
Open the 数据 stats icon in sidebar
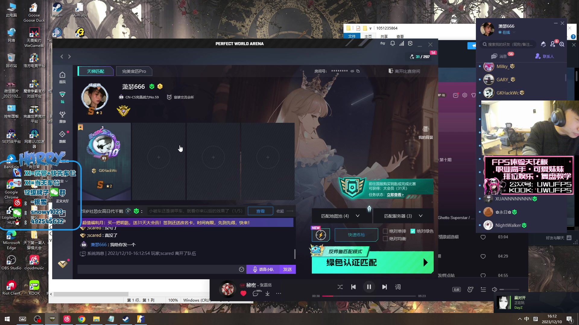[62, 137]
